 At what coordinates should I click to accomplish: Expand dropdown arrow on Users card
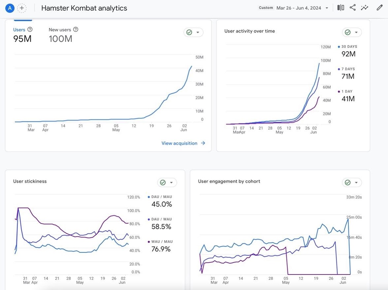tap(198, 32)
